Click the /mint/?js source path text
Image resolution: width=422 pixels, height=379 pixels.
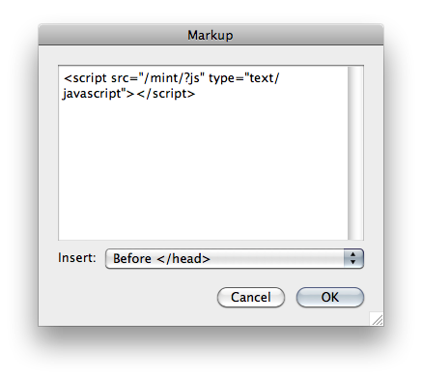click(x=172, y=78)
